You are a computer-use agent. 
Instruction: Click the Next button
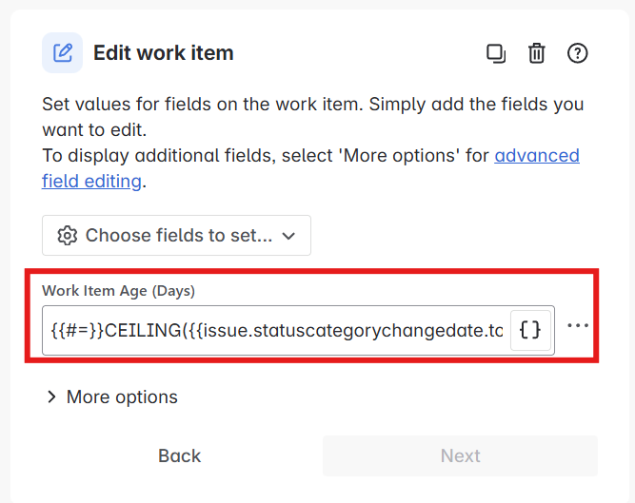point(460,455)
